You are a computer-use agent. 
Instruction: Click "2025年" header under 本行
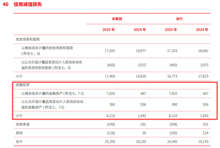pos(171,30)
